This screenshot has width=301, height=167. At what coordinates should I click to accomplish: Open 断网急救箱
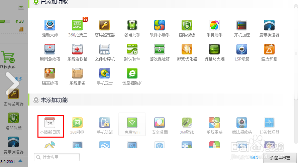(x=50, y=52)
